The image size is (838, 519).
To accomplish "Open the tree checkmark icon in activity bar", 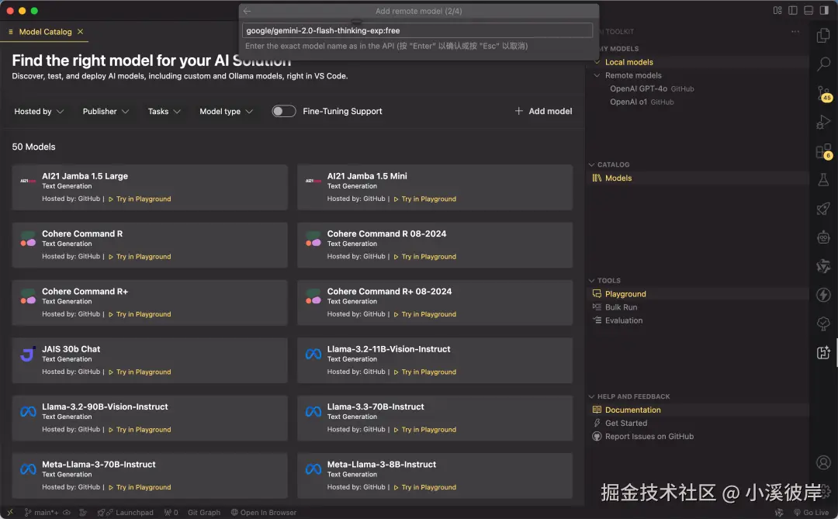I will [x=823, y=324].
